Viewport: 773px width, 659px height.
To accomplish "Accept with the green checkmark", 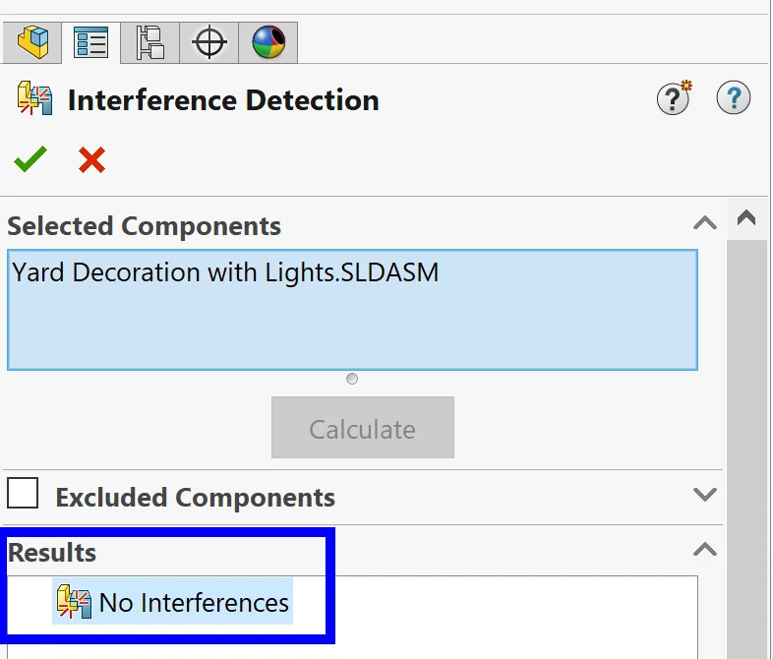I will tap(30, 159).
